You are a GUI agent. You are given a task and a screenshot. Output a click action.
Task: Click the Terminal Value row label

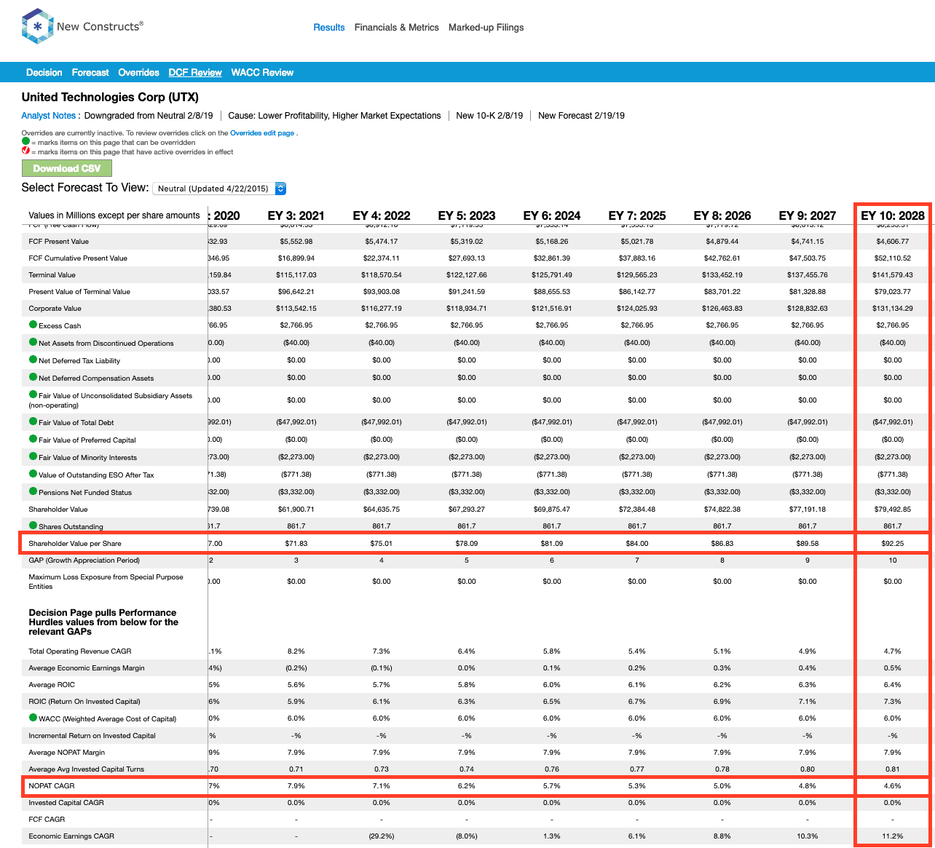[x=52, y=275]
